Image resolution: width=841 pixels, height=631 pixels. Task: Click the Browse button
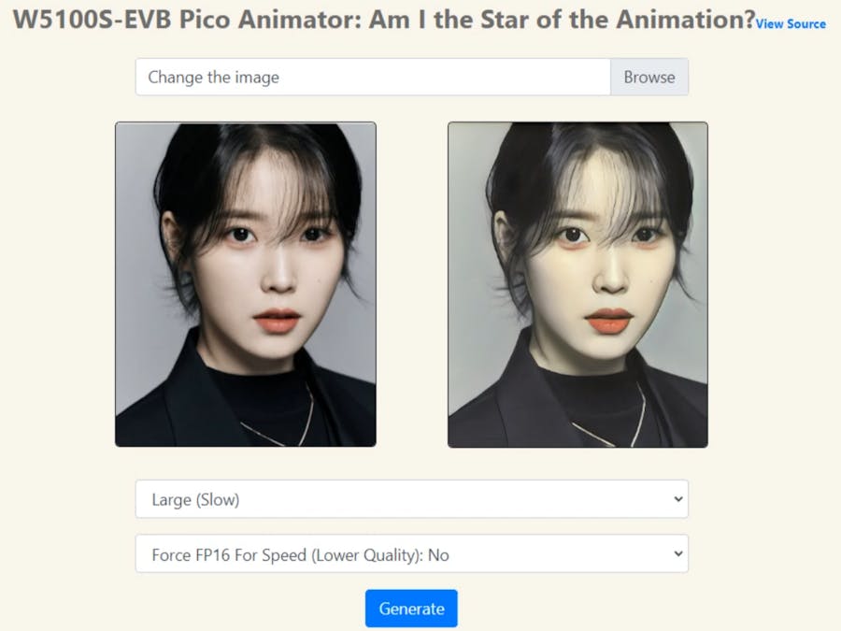pos(649,78)
